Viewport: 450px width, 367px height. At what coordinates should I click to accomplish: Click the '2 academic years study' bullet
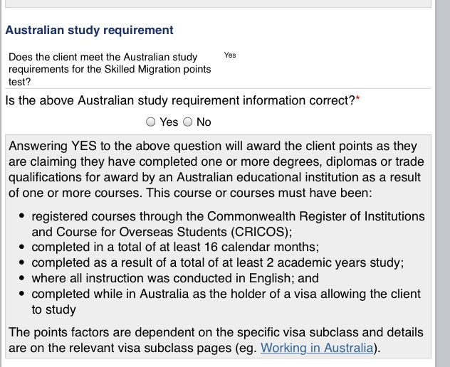[218, 262]
